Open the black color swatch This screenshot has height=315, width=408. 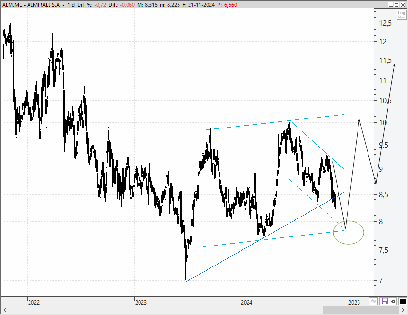pos(402,302)
